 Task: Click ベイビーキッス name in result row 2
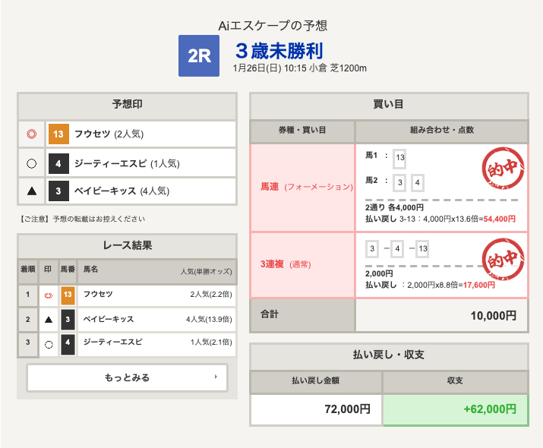[109, 319]
